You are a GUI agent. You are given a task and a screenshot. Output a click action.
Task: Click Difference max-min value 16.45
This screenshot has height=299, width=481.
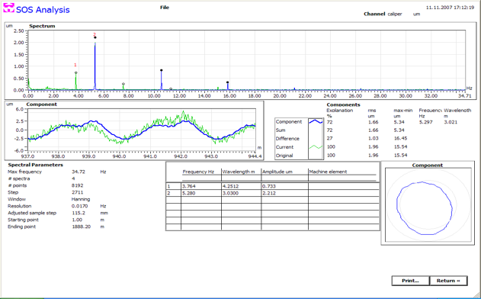[x=401, y=139]
